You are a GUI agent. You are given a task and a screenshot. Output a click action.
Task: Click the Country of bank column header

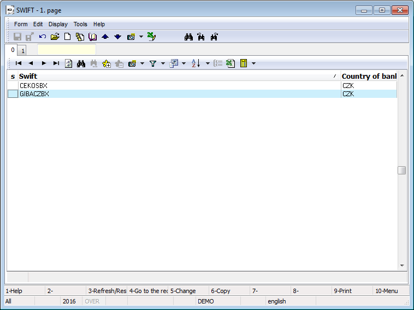pyautogui.click(x=369, y=77)
